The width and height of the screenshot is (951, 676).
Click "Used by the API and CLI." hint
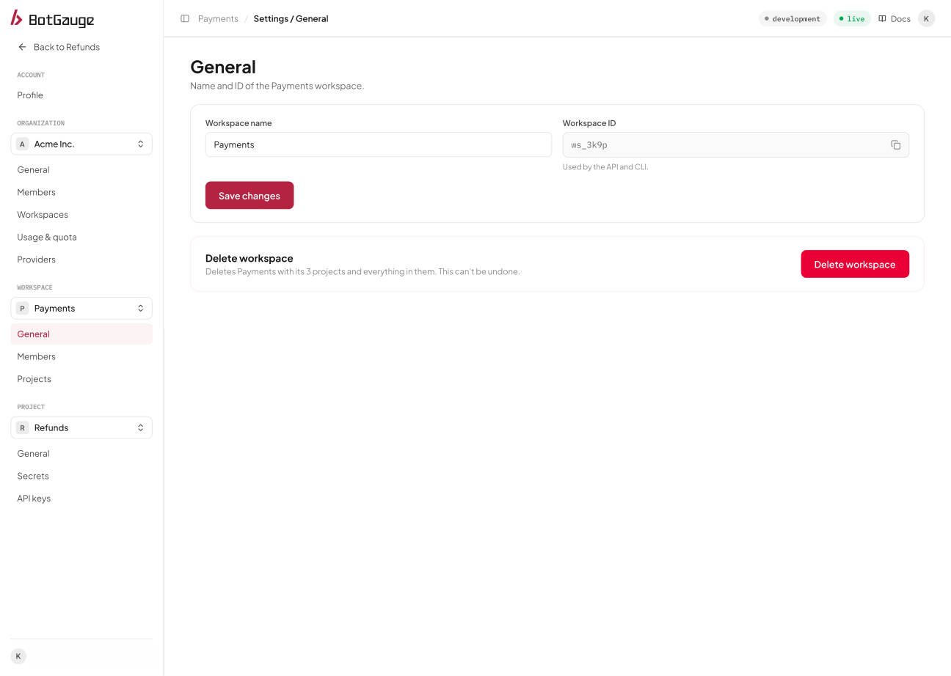tap(605, 167)
